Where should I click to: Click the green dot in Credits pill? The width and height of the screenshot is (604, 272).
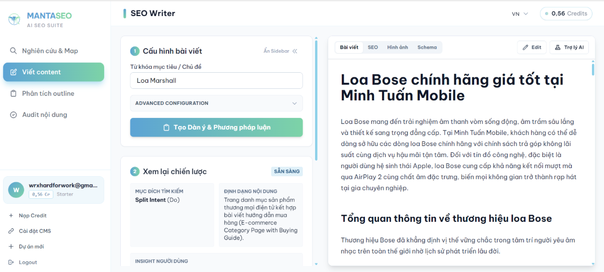(x=547, y=14)
